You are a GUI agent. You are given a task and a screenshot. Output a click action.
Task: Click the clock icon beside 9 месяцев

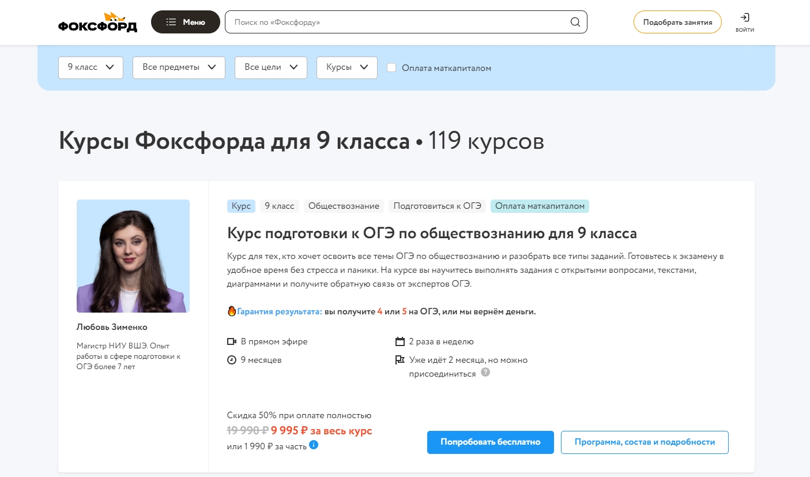[x=232, y=360]
